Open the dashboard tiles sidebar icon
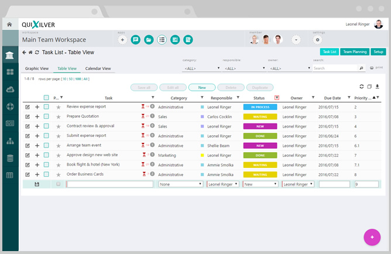 pyautogui.click(x=10, y=72)
